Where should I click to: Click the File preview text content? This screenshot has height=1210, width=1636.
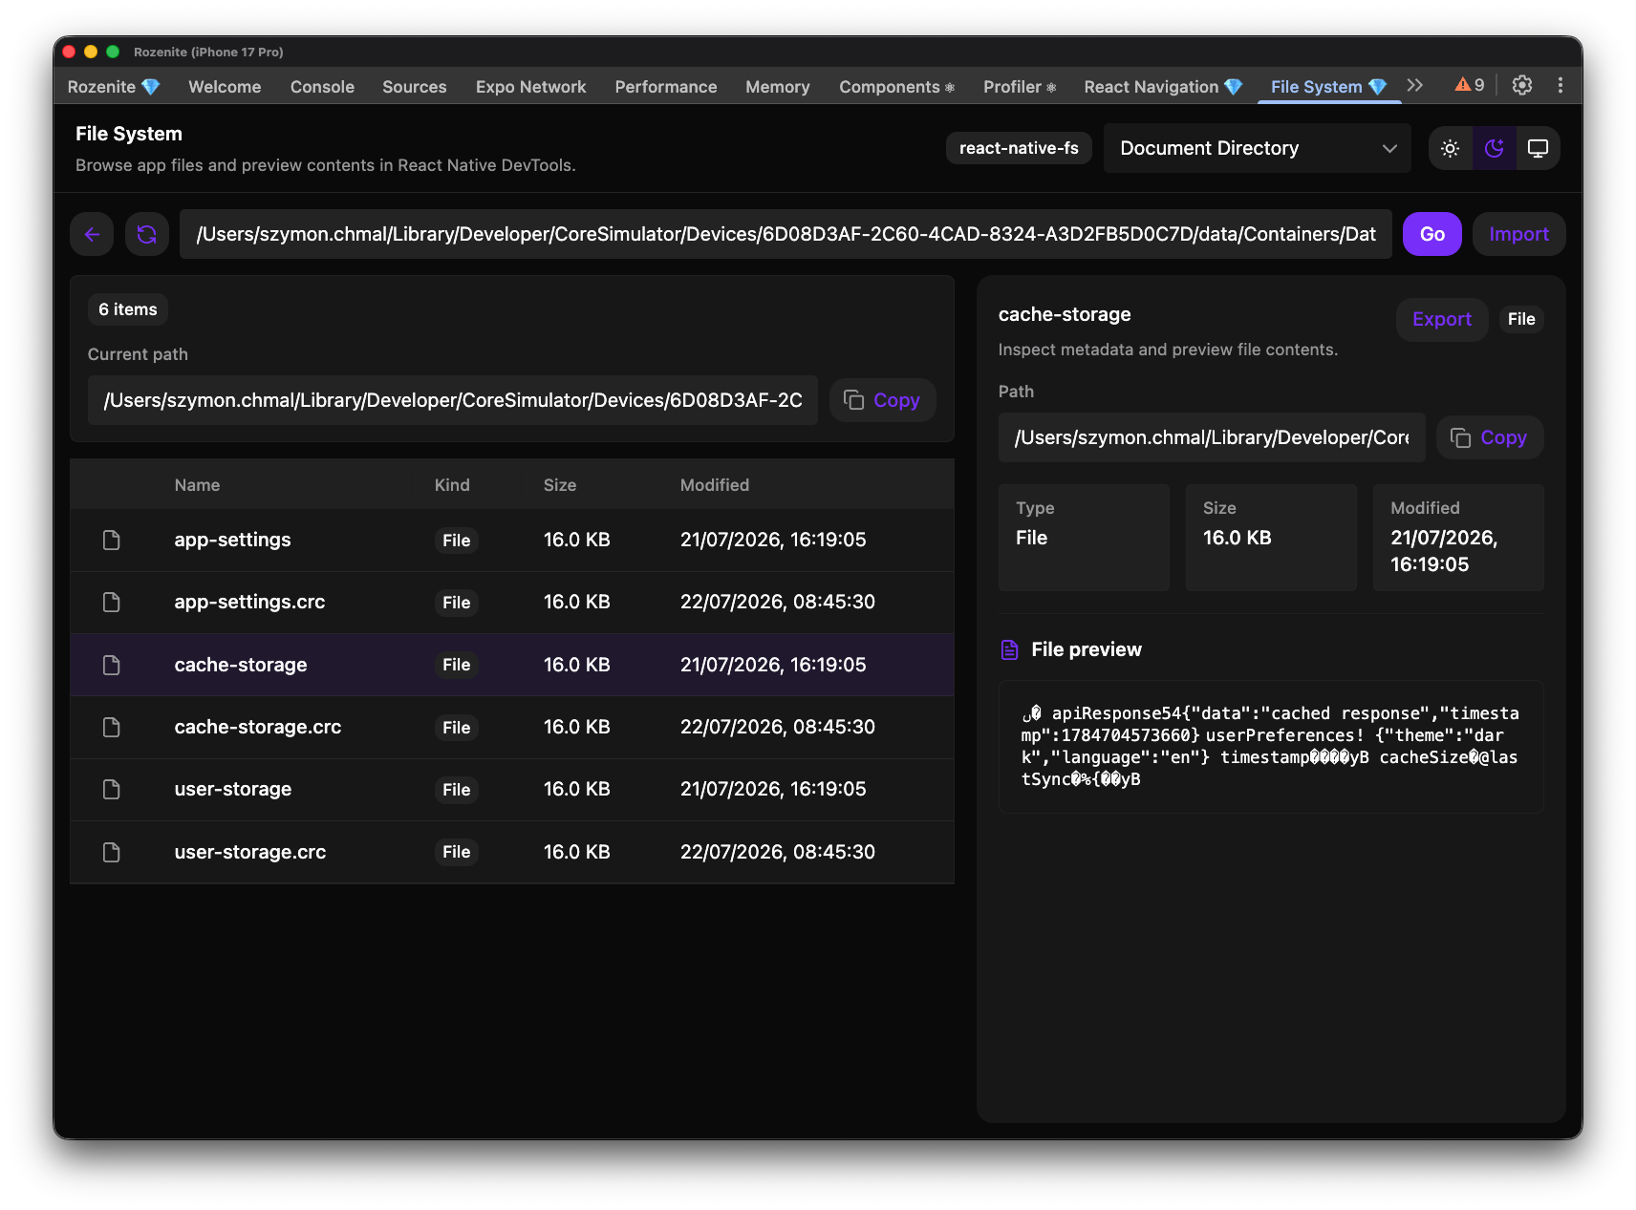click(x=1271, y=747)
